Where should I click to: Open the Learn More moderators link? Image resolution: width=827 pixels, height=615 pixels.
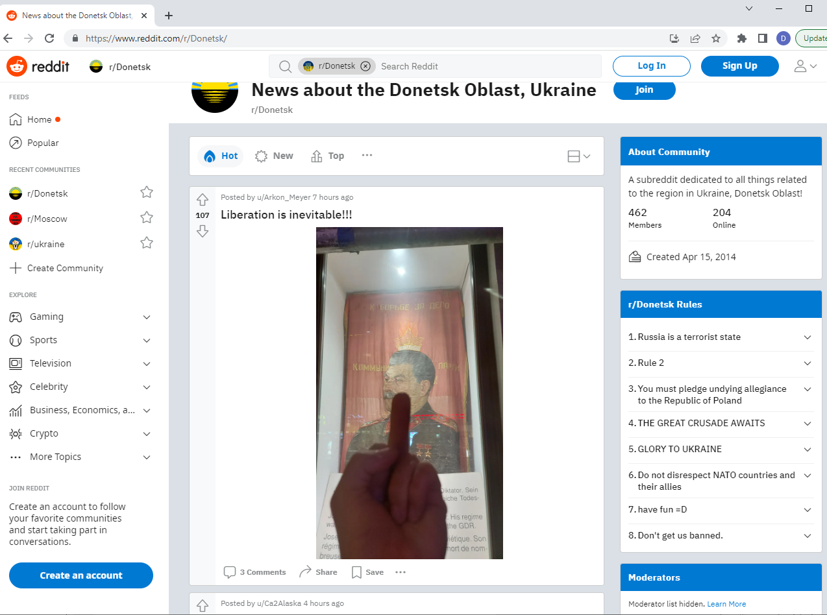tap(726, 604)
